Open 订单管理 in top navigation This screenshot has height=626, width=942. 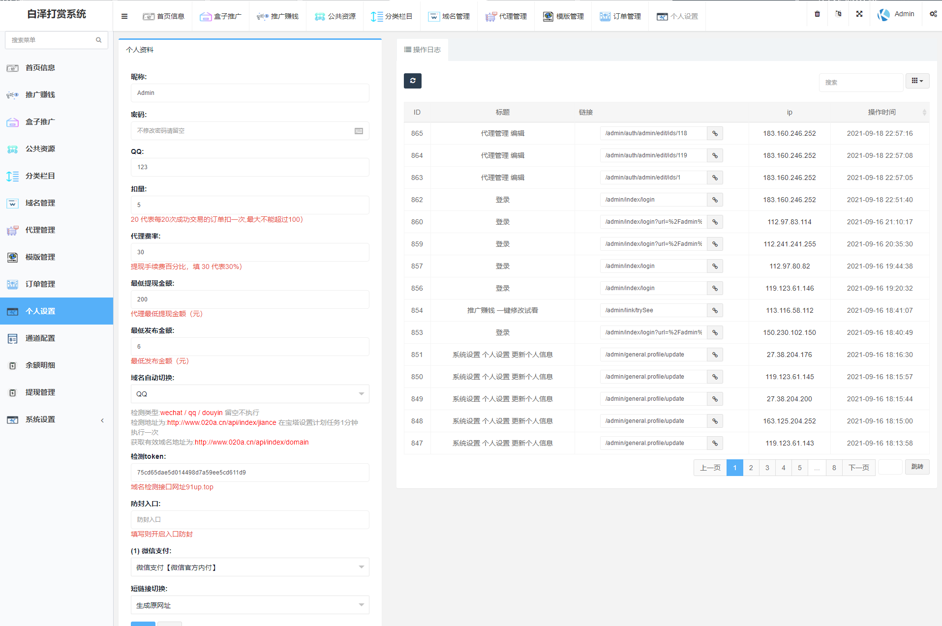coord(620,16)
